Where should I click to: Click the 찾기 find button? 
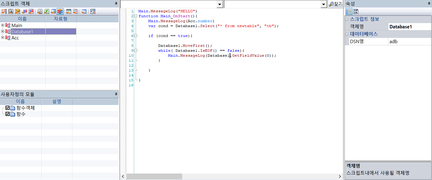(x=335, y=4)
